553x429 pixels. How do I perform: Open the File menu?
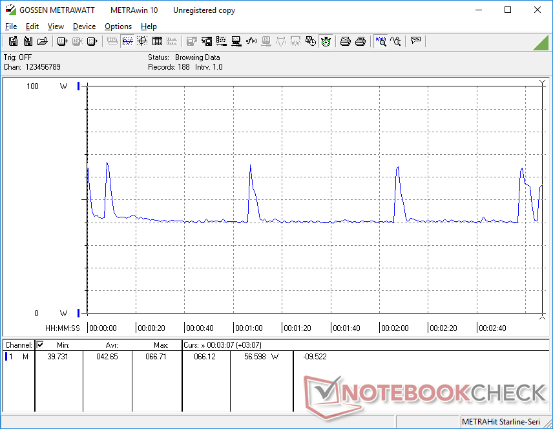(11, 26)
